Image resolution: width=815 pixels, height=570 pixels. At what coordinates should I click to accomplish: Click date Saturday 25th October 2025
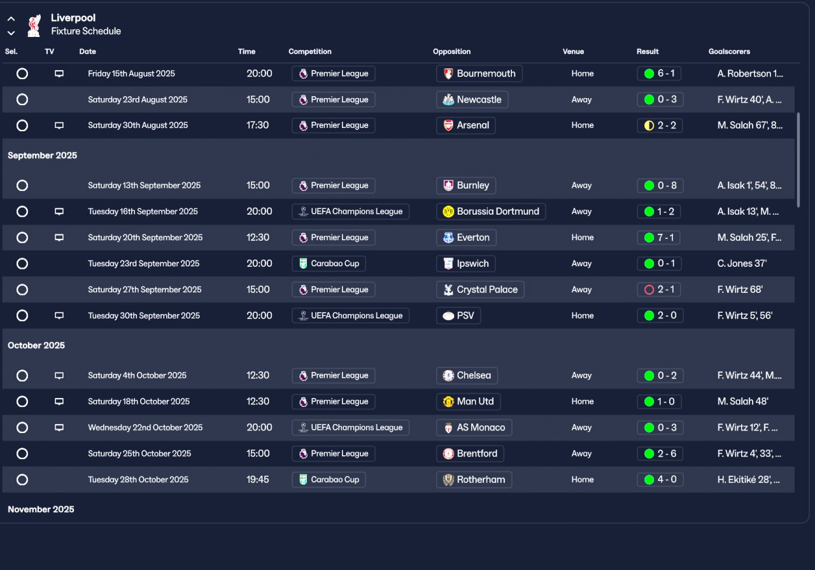click(139, 454)
